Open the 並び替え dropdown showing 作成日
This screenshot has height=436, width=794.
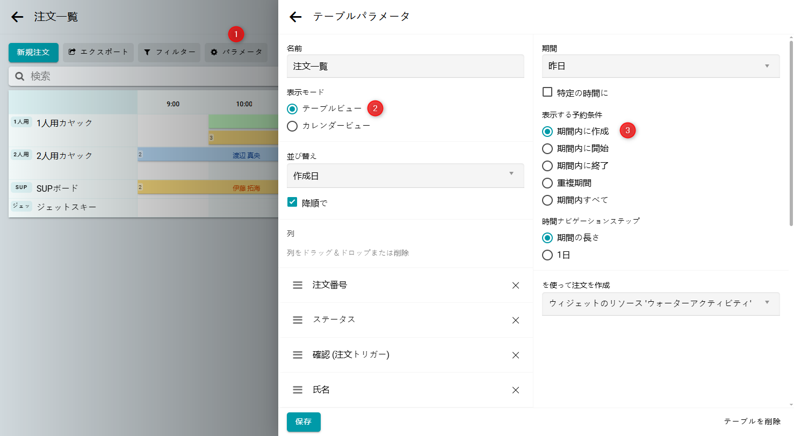click(406, 176)
